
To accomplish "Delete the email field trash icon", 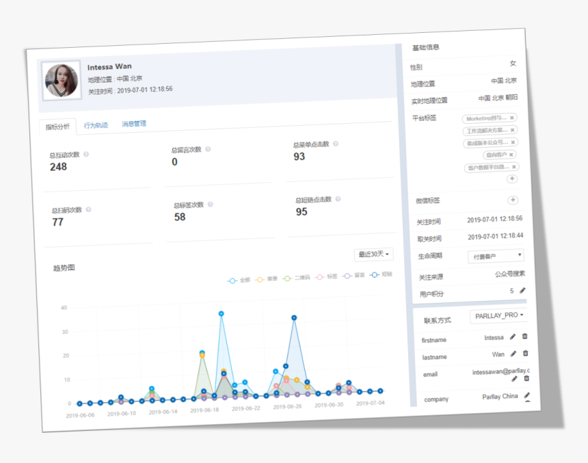I will click(526, 378).
